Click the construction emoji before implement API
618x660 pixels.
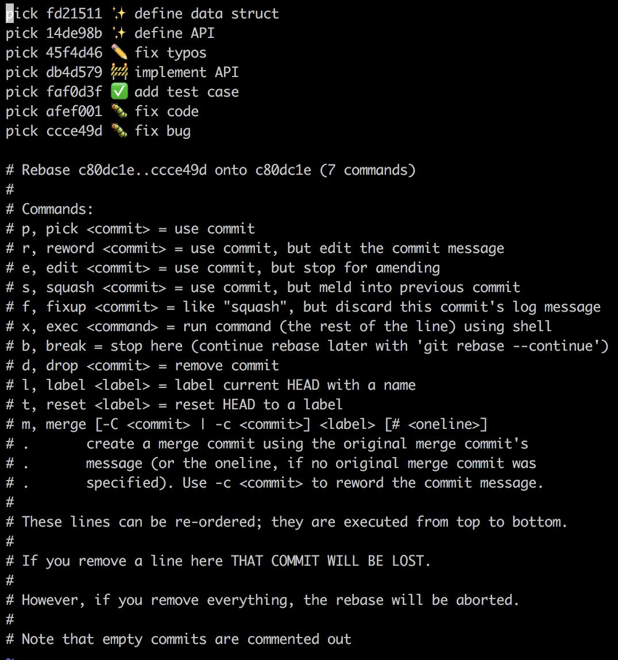point(119,72)
